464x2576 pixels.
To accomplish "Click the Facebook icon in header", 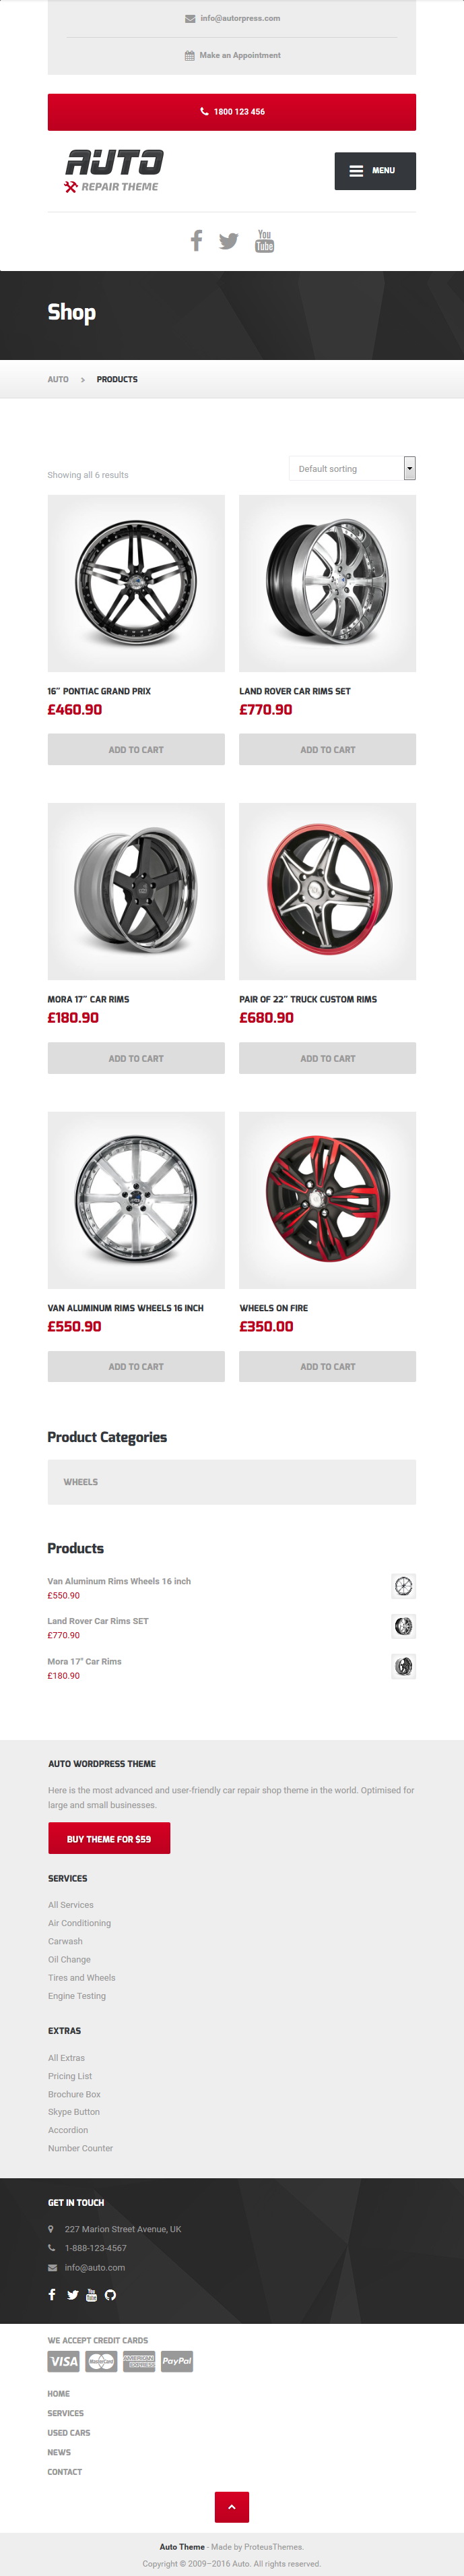I will [x=197, y=240].
